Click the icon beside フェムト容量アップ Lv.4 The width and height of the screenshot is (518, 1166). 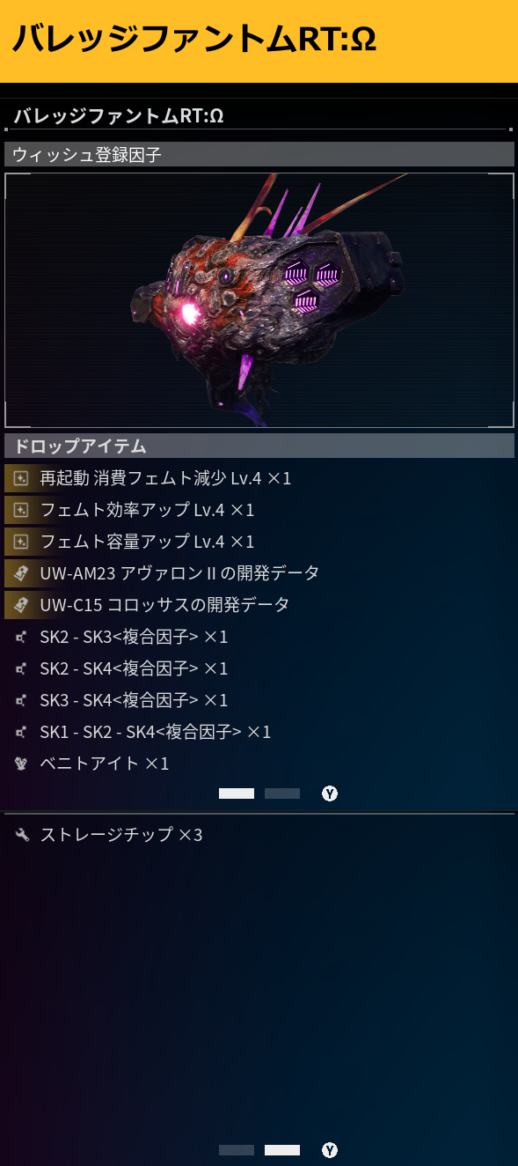[x=21, y=542]
